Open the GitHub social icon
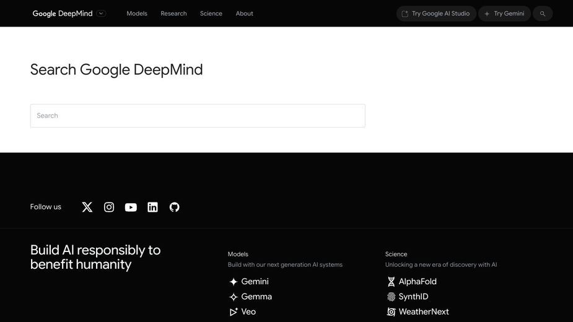 (x=174, y=207)
